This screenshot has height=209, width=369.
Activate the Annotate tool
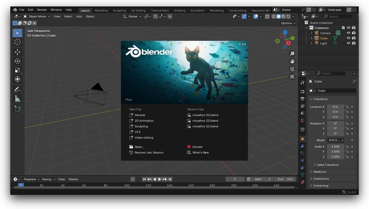(x=17, y=90)
